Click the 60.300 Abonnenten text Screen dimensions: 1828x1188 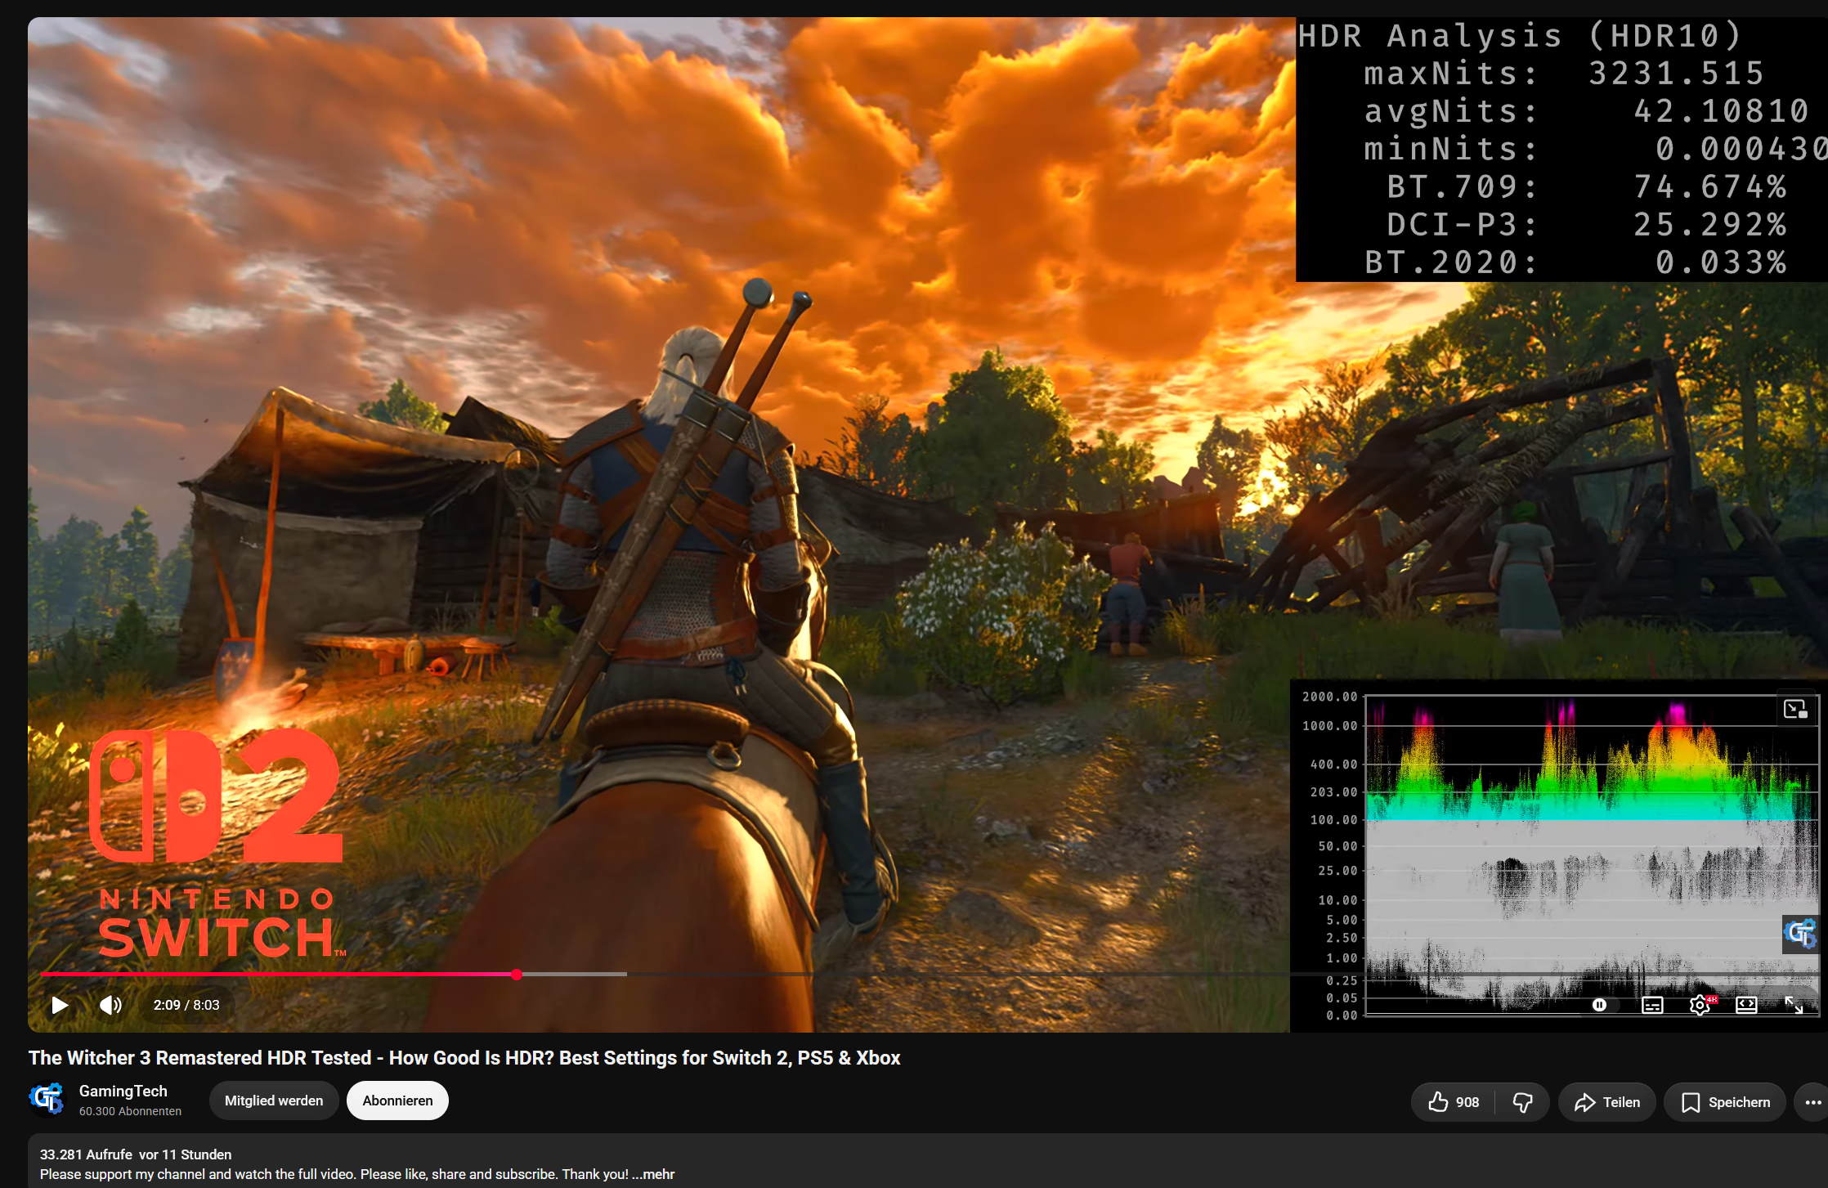pyautogui.click(x=130, y=1111)
